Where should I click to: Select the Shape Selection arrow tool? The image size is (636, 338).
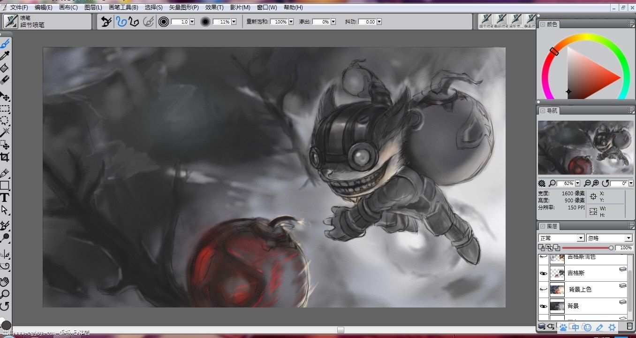pos(5,209)
